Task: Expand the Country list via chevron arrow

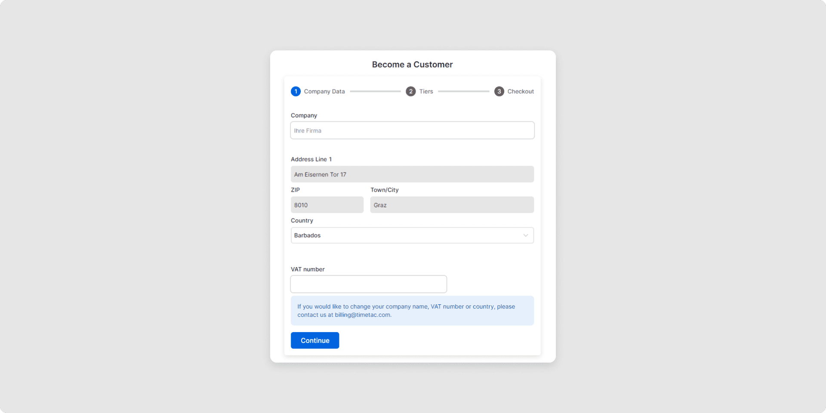Action: pos(525,235)
